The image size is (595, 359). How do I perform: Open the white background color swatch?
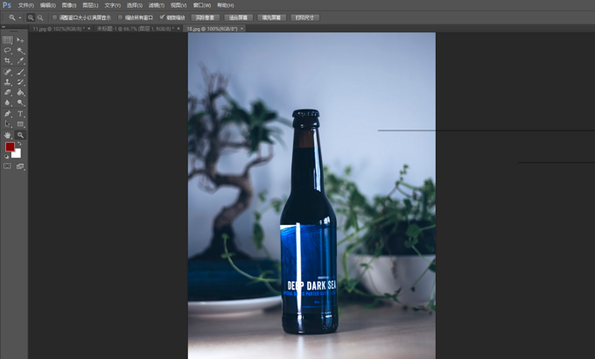click(x=17, y=154)
